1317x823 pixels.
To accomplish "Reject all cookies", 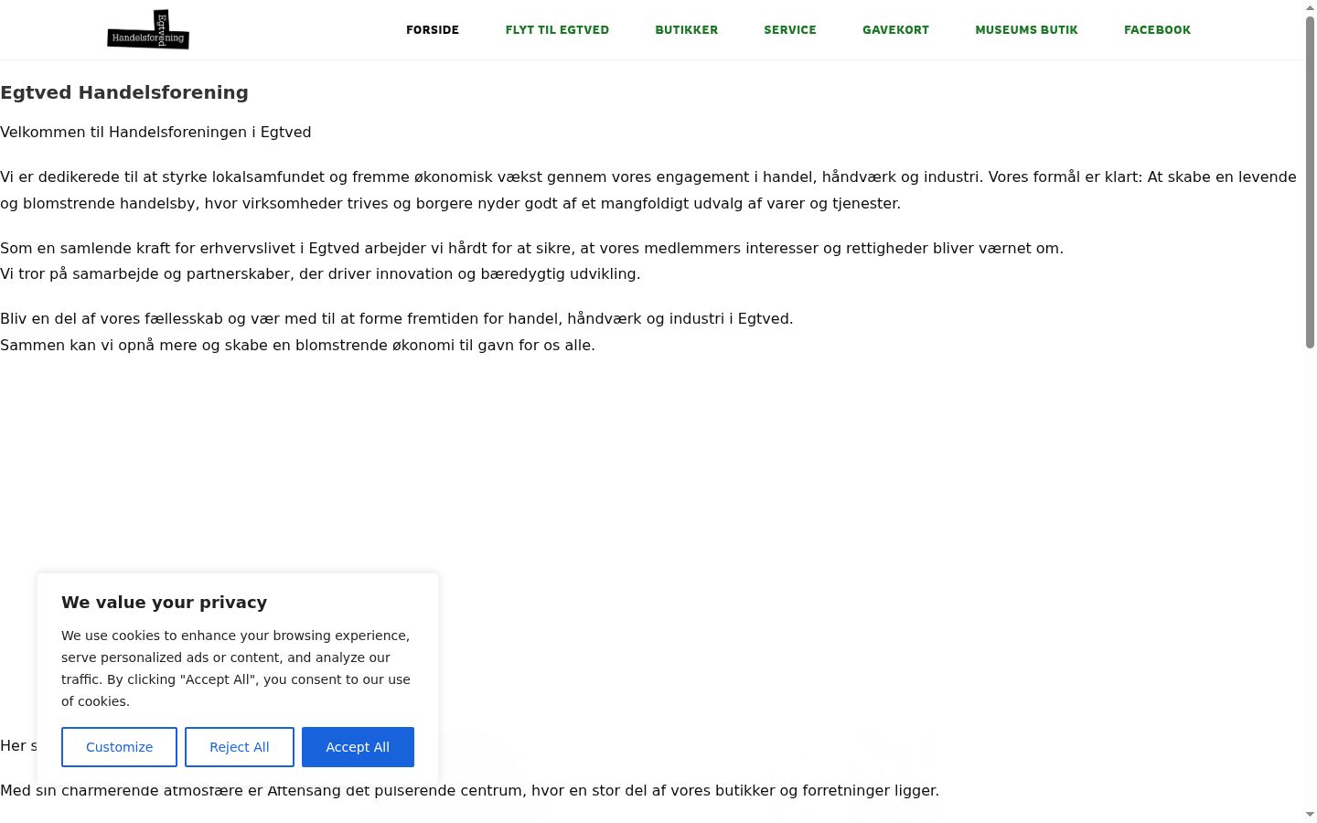I will [x=240, y=747].
